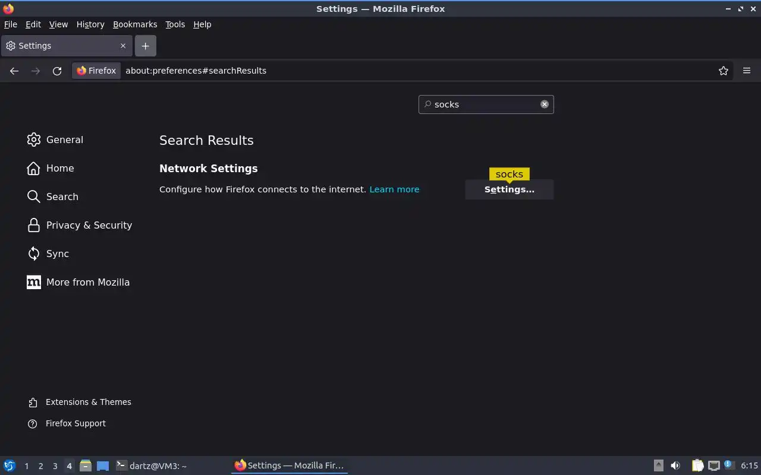The width and height of the screenshot is (761, 475).
Task: Open a new tab
Action: [x=145, y=46]
